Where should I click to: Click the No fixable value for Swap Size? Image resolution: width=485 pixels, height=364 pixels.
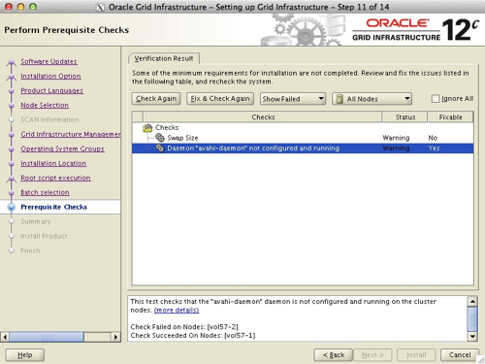(433, 138)
